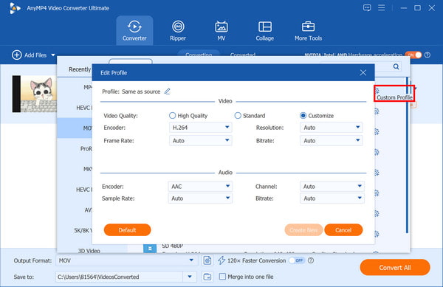Viewport: 443px width, 287px height.
Task: Switch to the Ripper tab
Action: [178, 30]
